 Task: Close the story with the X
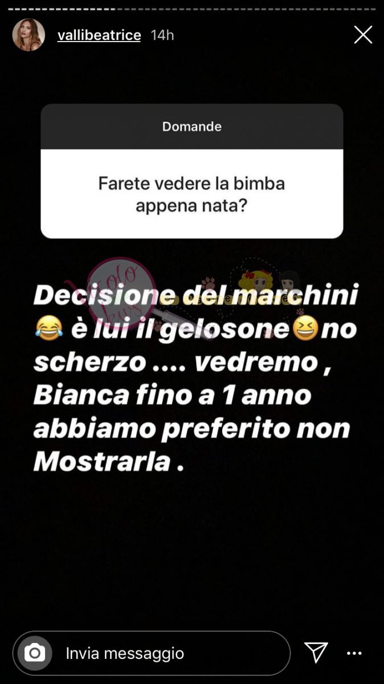point(363,35)
